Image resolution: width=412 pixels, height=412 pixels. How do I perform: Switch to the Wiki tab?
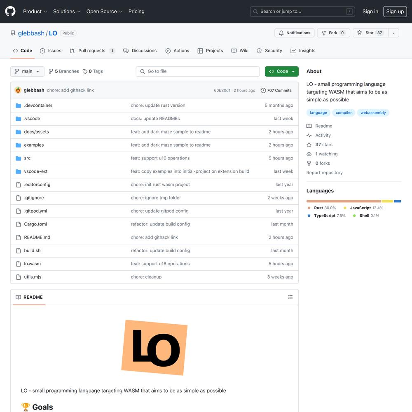240,51
